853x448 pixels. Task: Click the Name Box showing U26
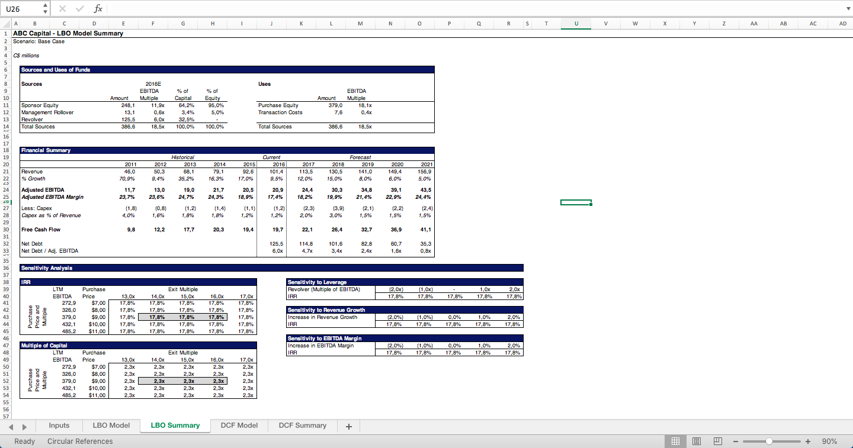pos(21,9)
